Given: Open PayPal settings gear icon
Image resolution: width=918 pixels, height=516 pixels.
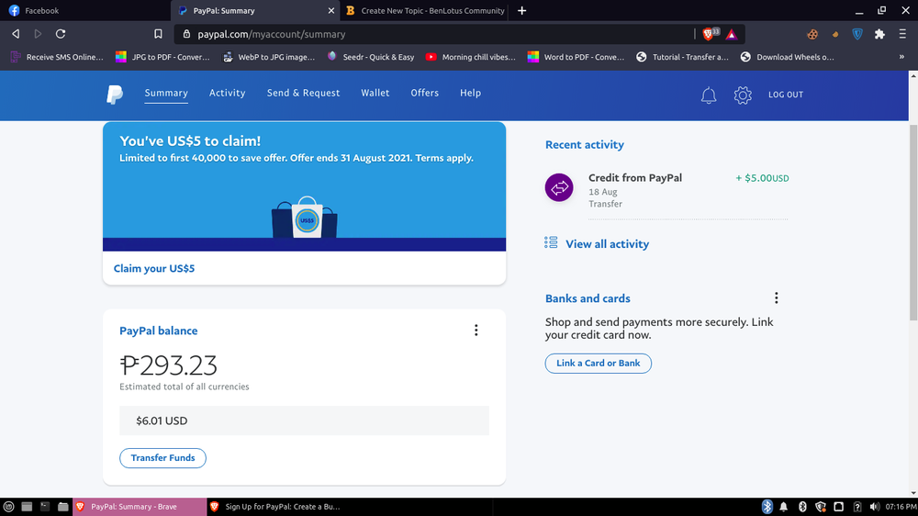Looking at the screenshot, I should (x=743, y=95).
